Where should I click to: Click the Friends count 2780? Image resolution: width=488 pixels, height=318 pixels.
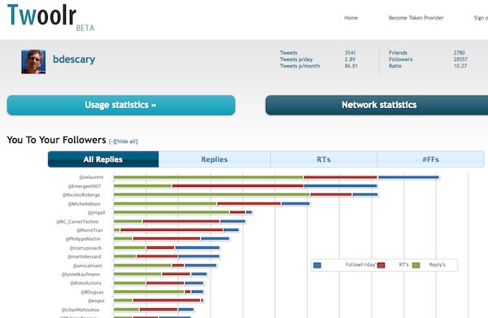pos(460,53)
